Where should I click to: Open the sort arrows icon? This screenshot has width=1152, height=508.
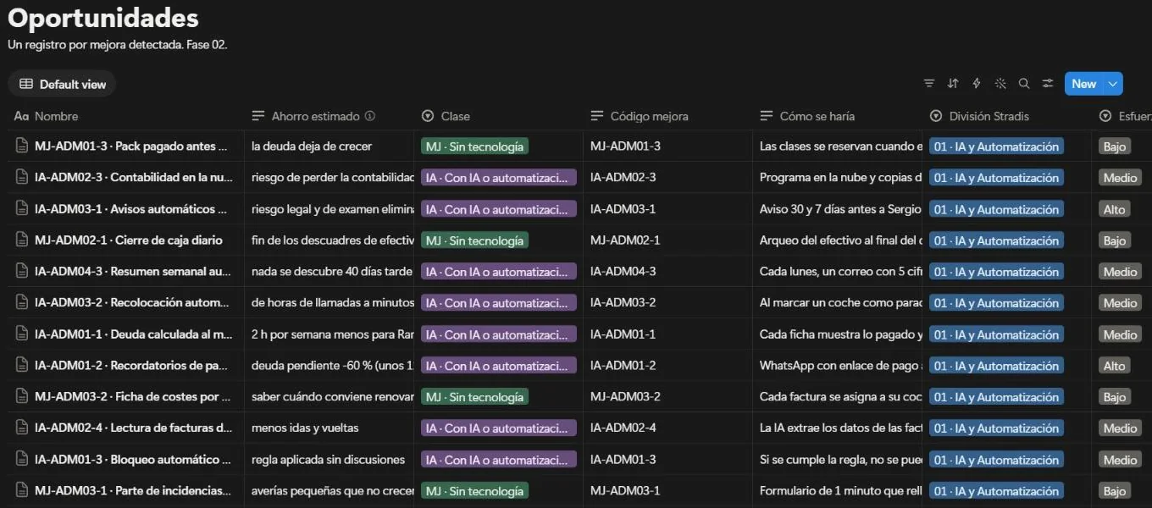click(x=953, y=84)
